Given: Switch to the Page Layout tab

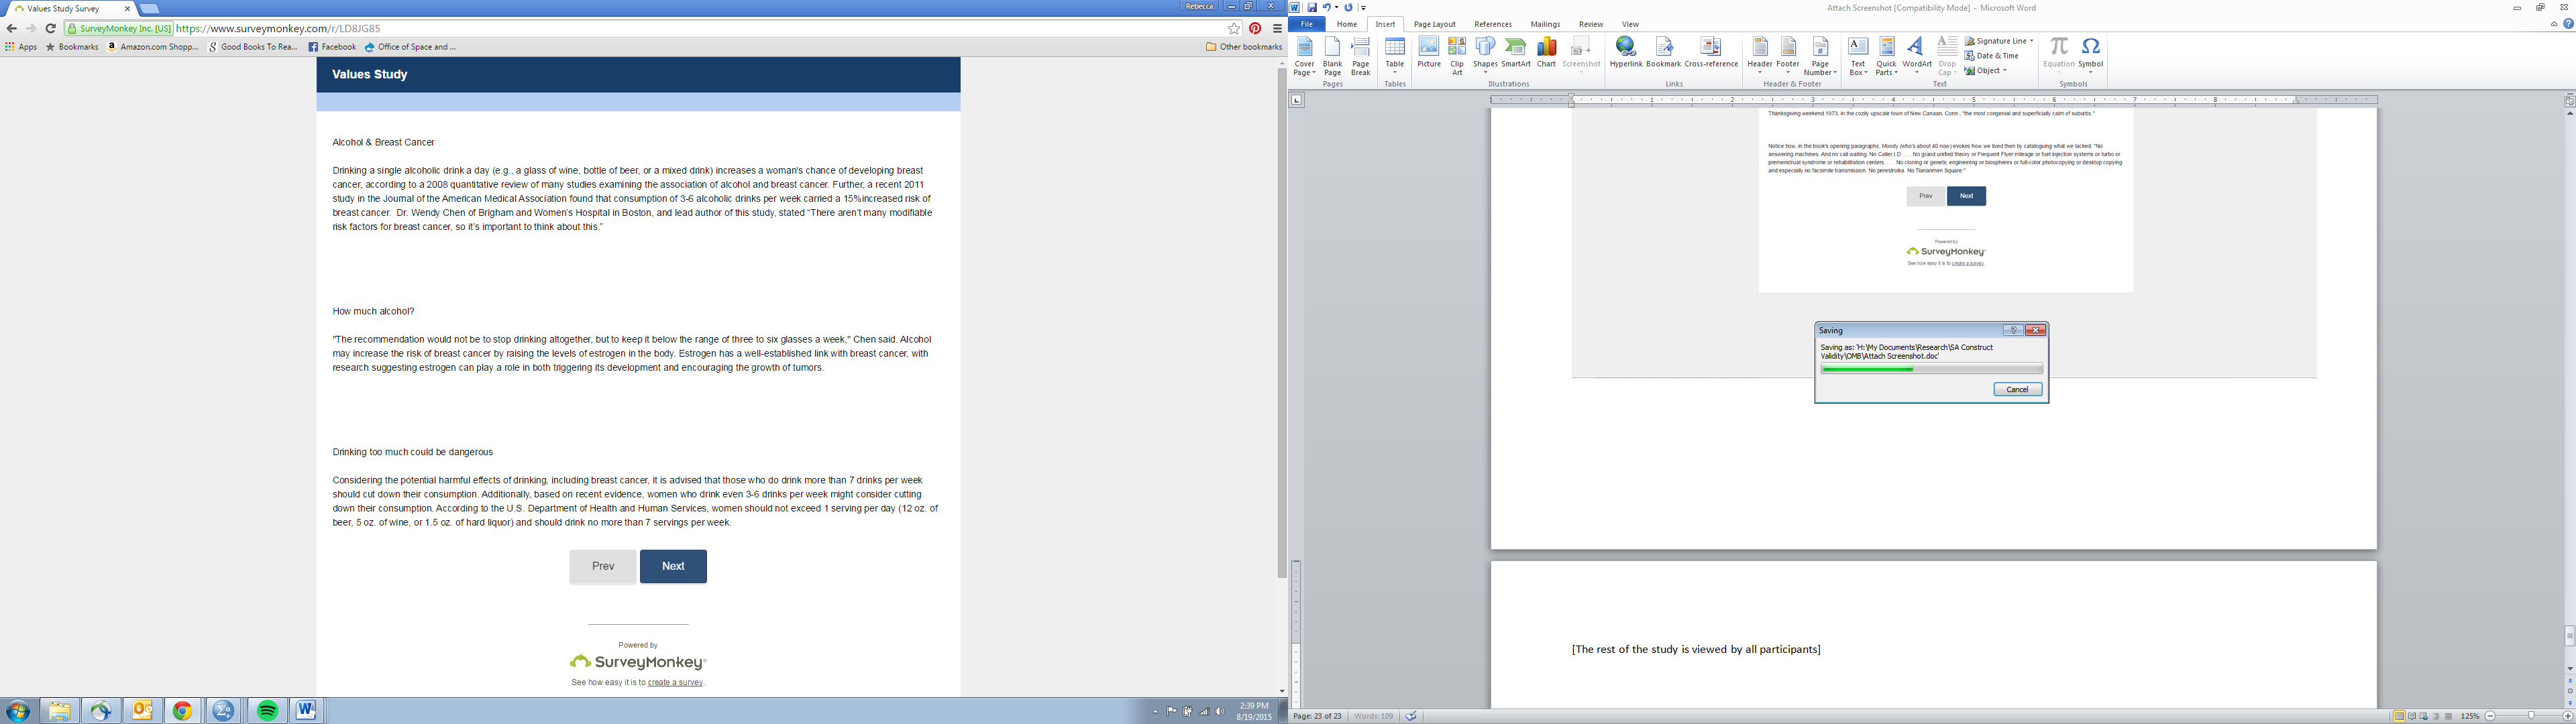Looking at the screenshot, I should [x=1434, y=24].
